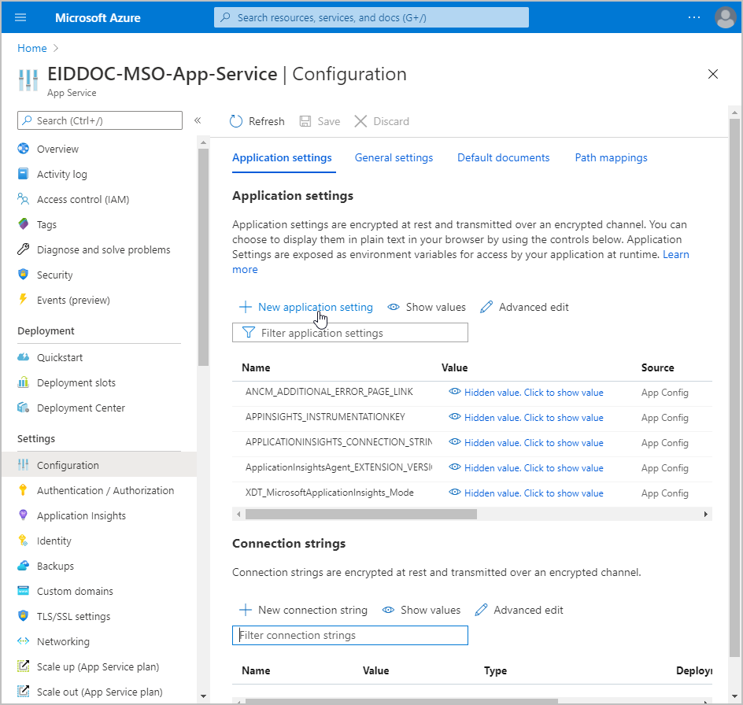Switch to the Path mappings tab
The height and width of the screenshot is (705, 743).
pyautogui.click(x=611, y=157)
